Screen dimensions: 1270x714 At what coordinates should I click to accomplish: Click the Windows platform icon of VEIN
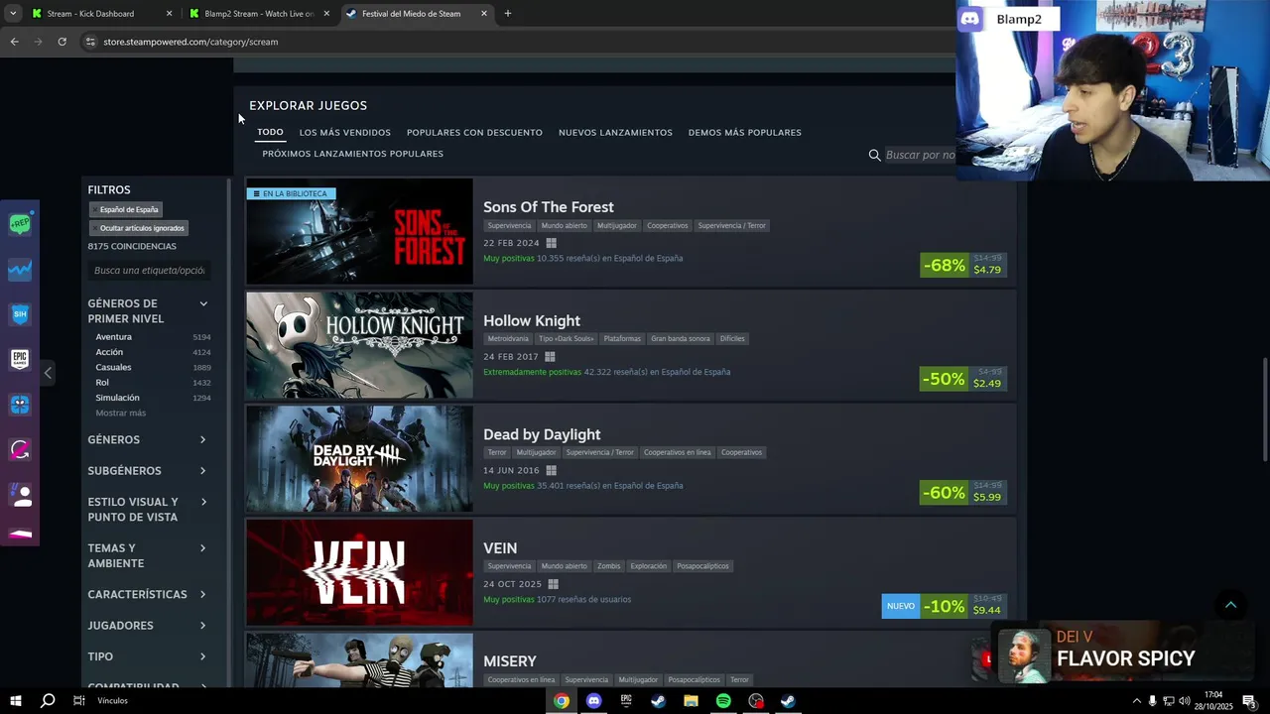[554, 584]
